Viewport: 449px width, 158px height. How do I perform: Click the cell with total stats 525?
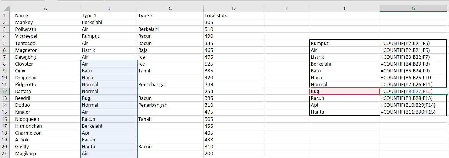pos(234,64)
